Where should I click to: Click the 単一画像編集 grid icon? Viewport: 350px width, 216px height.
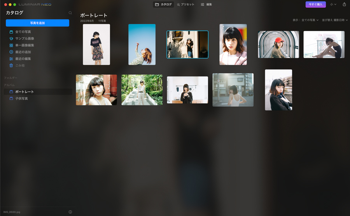[11, 45]
